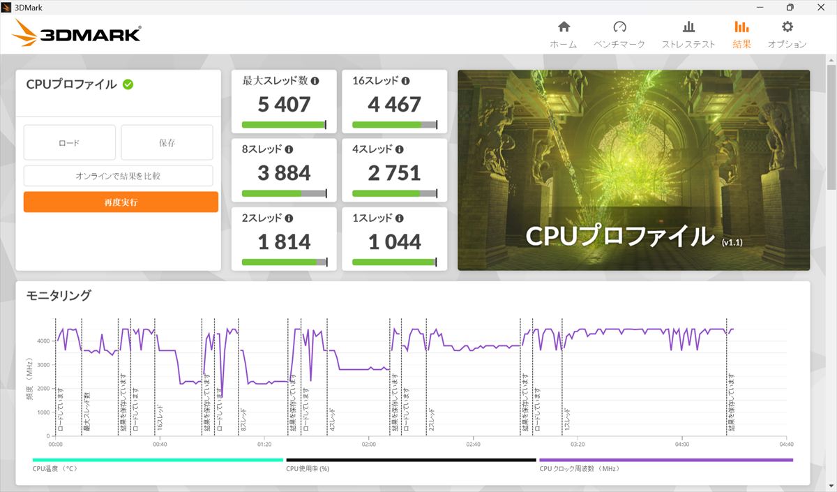Maximize the 3DMark window

(x=790, y=7)
